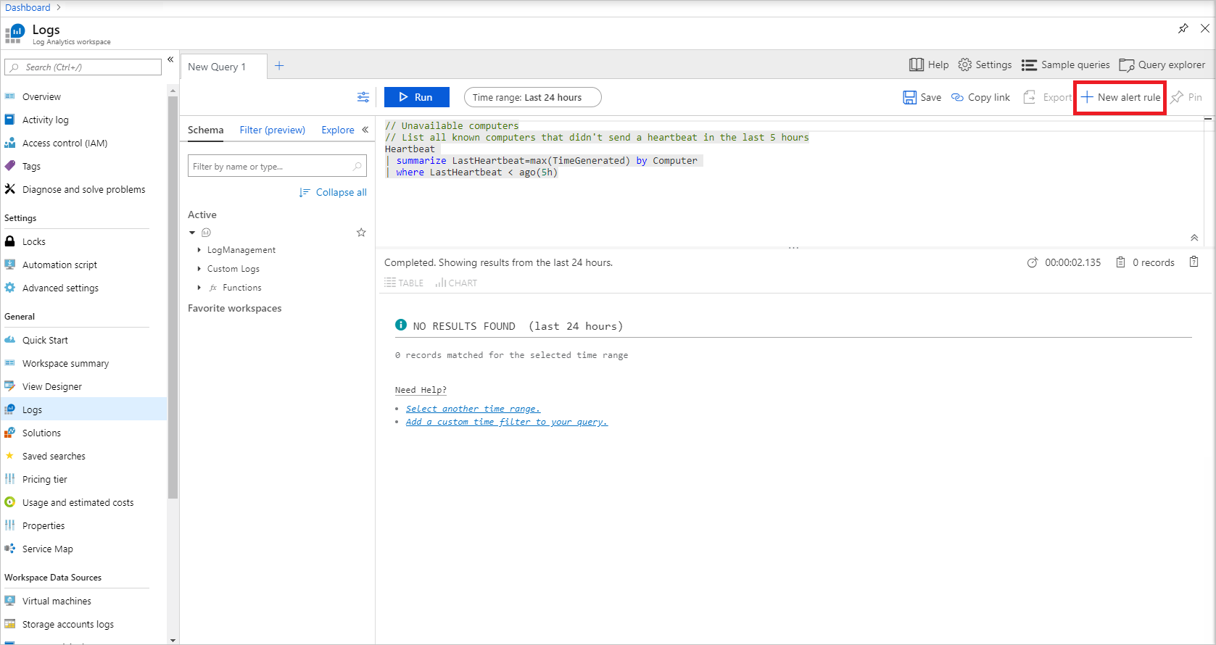The height and width of the screenshot is (645, 1216).
Task: Open the Time range dropdown
Action: pos(532,97)
